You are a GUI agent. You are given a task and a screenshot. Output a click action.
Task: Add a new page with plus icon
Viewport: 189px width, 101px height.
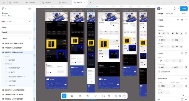coord(30,27)
